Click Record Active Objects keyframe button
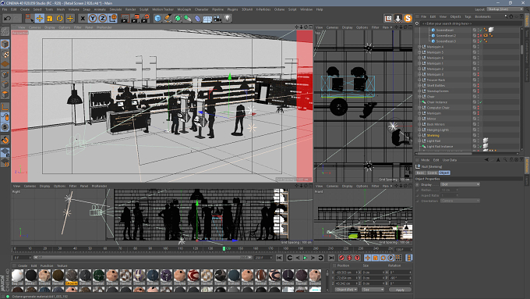Viewport: 530px width, 299px height. pos(341,258)
